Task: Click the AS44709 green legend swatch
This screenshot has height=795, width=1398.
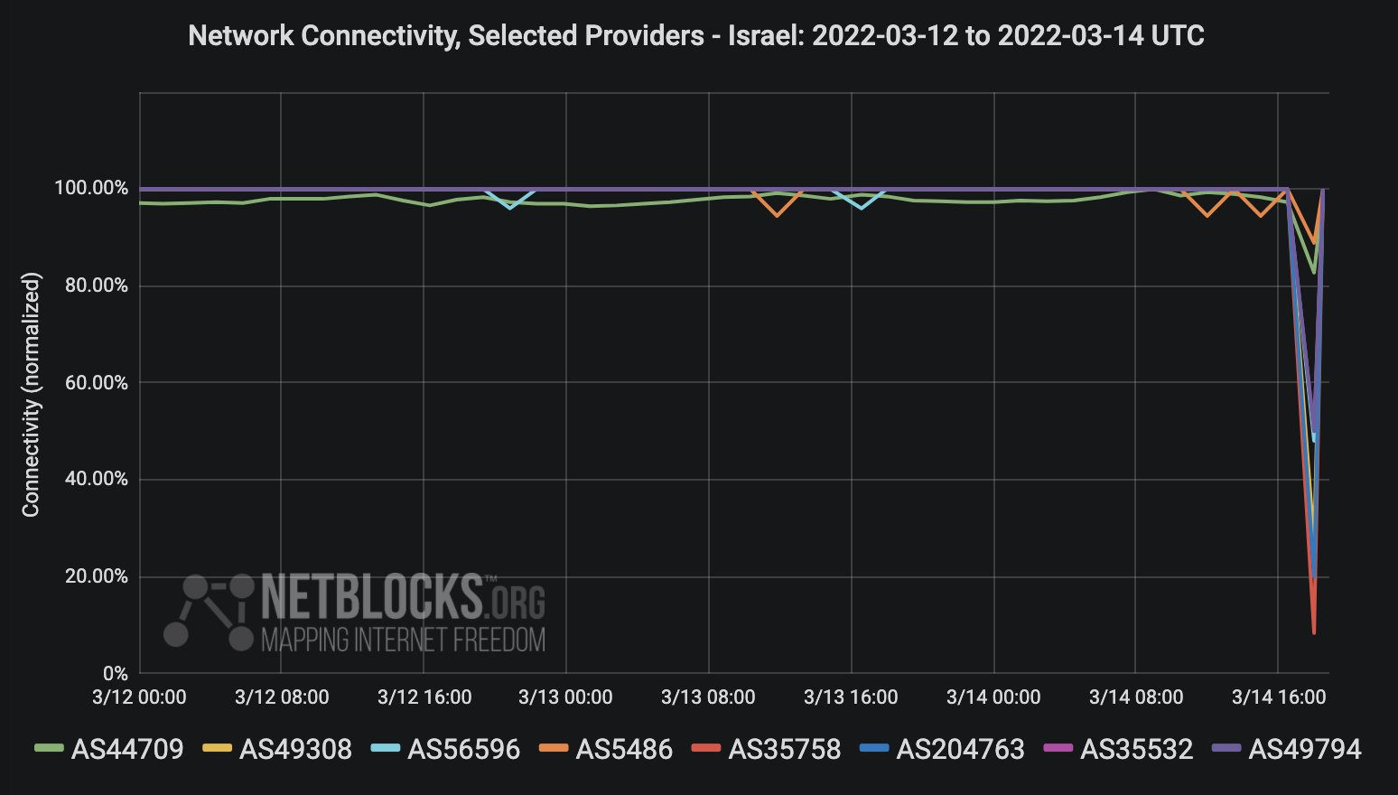Action: tap(49, 749)
